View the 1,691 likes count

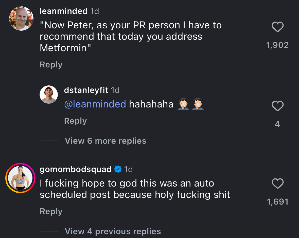tap(277, 202)
